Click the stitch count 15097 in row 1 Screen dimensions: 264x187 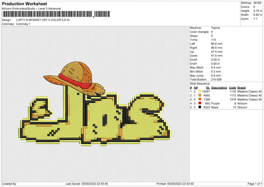point(206,91)
